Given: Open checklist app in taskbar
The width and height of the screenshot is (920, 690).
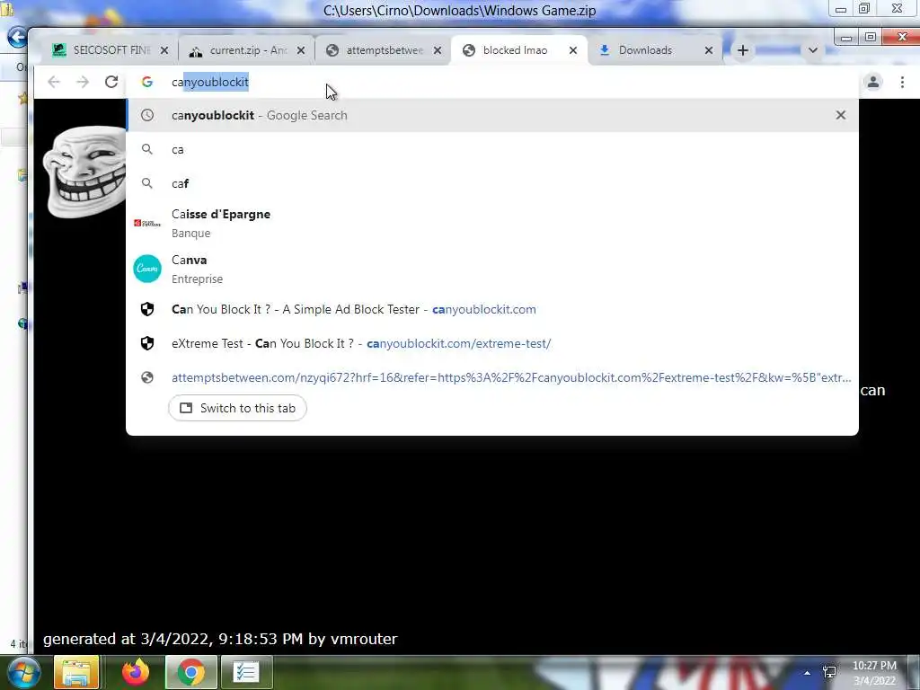Looking at the screenshot, I should (x=245, y=672).
